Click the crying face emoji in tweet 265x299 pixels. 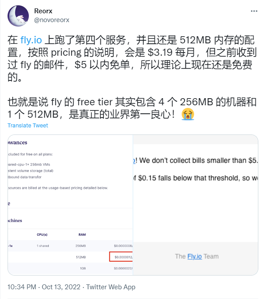point(188,114)
